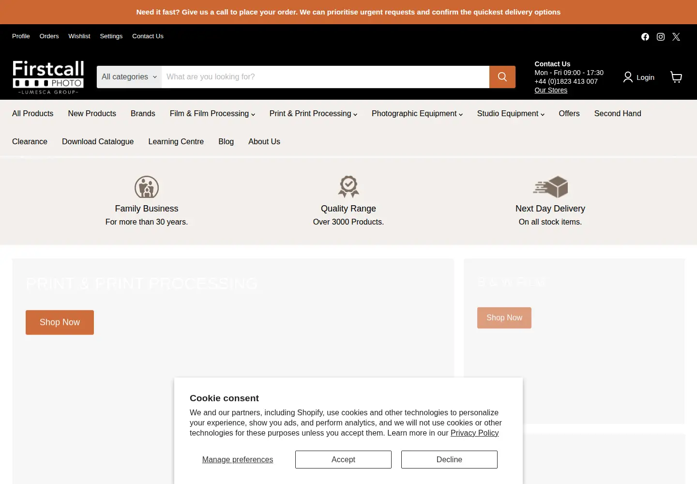Select the Offers menu item
The width and height of the screenshot is (697, 484).
[x=569, y=114]
